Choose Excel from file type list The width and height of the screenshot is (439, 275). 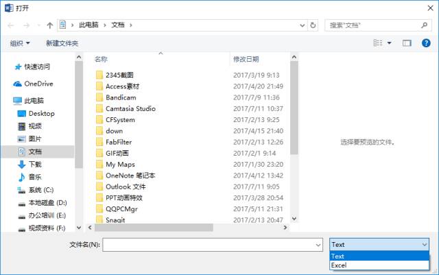tap(379, 265)
